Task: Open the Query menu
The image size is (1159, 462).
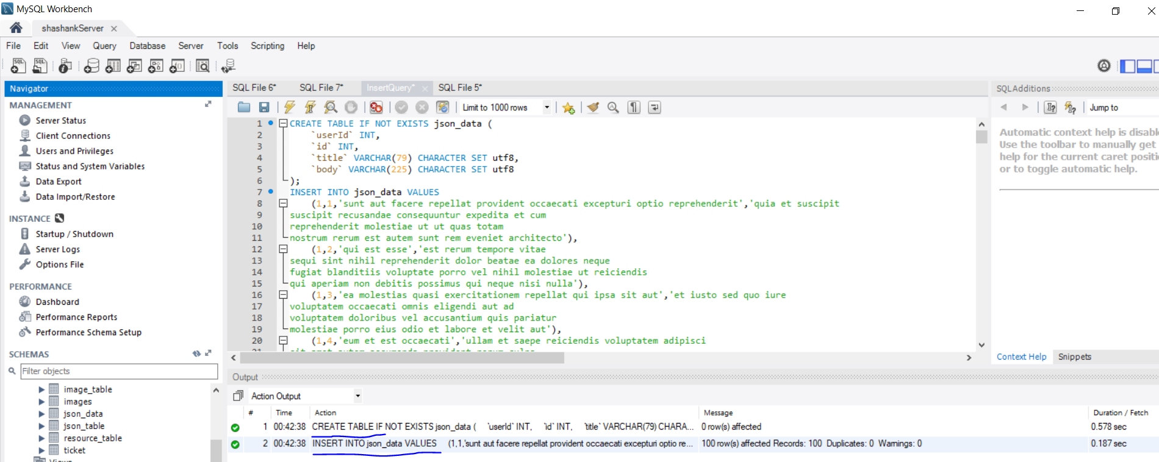Action: point(104,46)
